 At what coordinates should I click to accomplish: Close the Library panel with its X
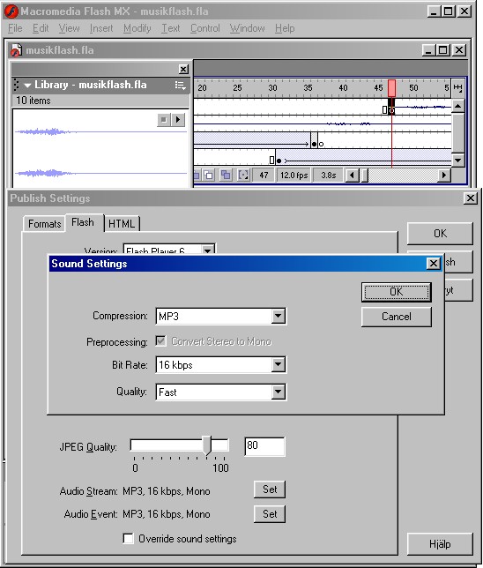[183, 69]
